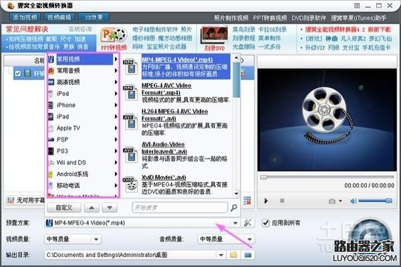The width and height of the screenshot is (401, 267).
Task: Click the stop button in preview
Action: [x=282, y=200]
